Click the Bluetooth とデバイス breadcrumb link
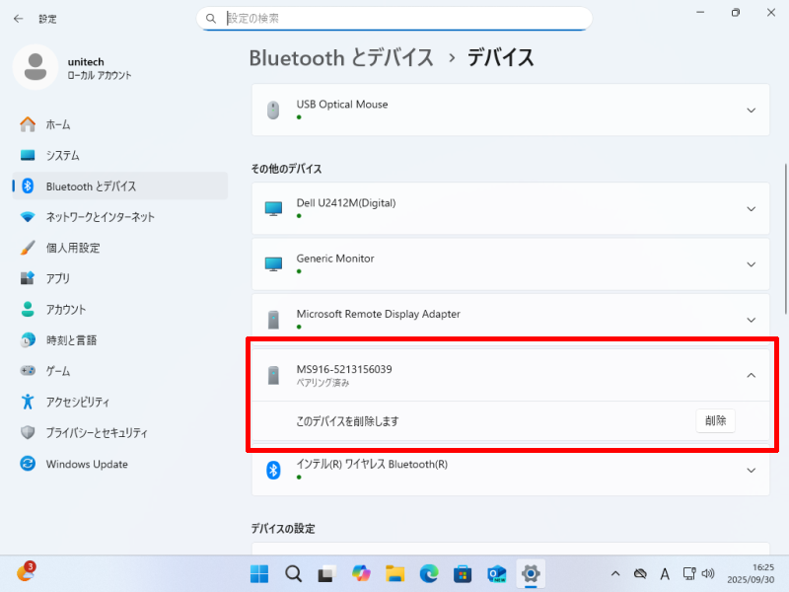 click(x=341, y=57)
